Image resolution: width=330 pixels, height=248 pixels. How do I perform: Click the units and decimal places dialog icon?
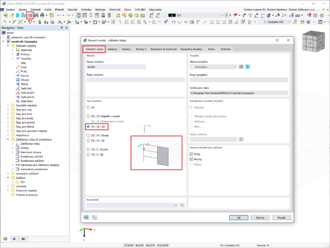coord(86,218)
